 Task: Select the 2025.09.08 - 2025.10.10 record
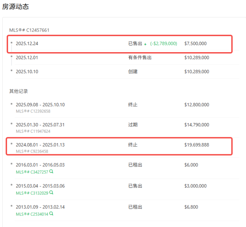pyautogui.click(x=40, y=105)
